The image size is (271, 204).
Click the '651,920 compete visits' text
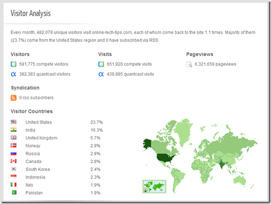click(x=129, y=64)
